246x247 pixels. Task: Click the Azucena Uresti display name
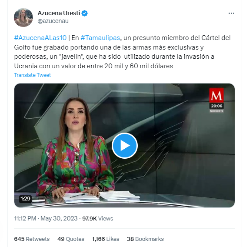(x=59, y=13)
